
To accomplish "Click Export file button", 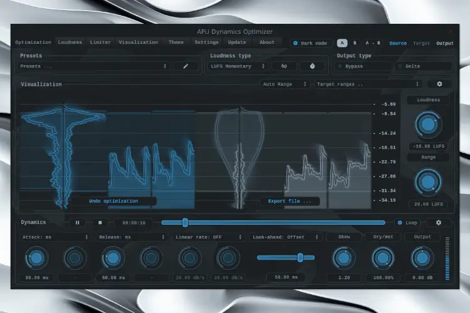I will 290,202.
